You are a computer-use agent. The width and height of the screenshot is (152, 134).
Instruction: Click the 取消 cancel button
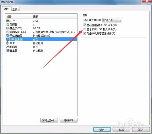pyautogui.click(x=121, y=129)
